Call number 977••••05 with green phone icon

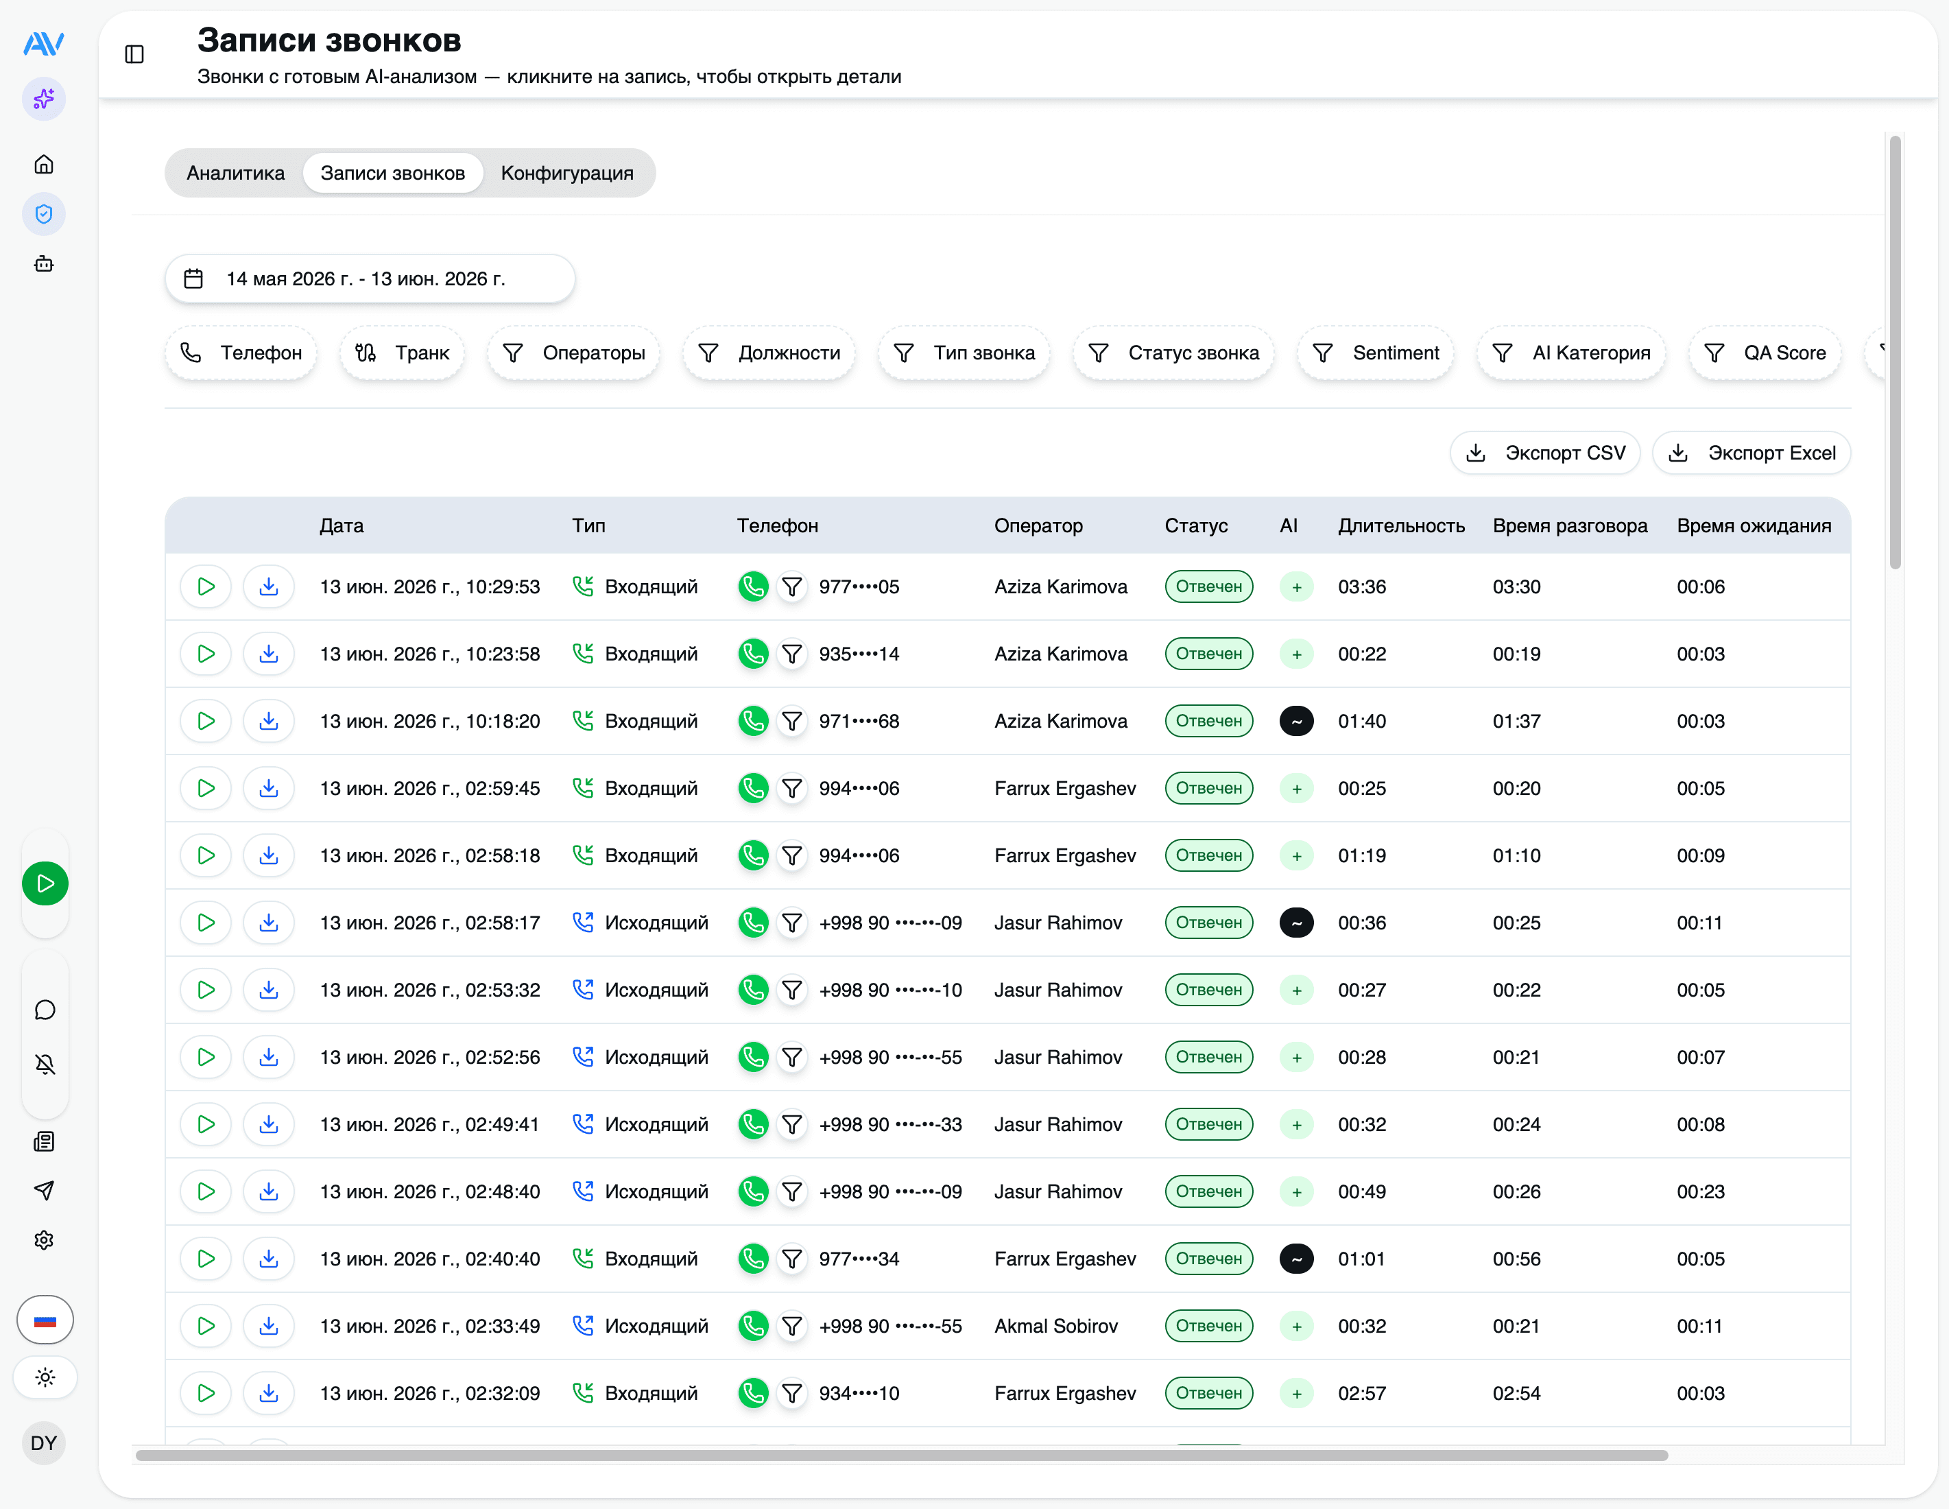(753, 587)
